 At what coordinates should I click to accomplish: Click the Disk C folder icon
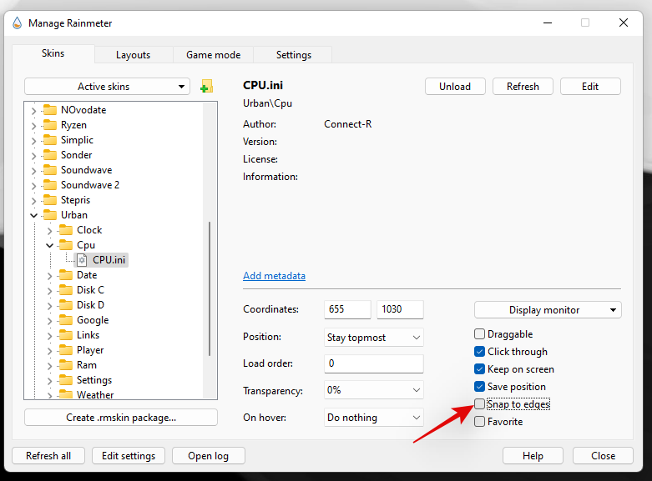66,289
